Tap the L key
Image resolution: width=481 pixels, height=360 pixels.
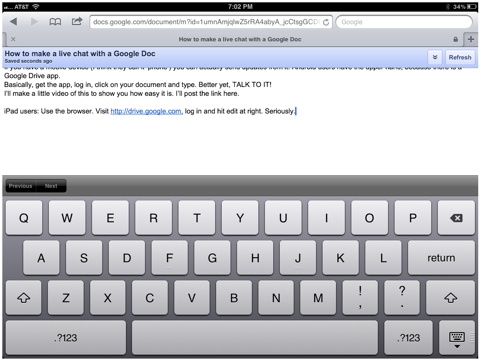[x=383, y=258]
